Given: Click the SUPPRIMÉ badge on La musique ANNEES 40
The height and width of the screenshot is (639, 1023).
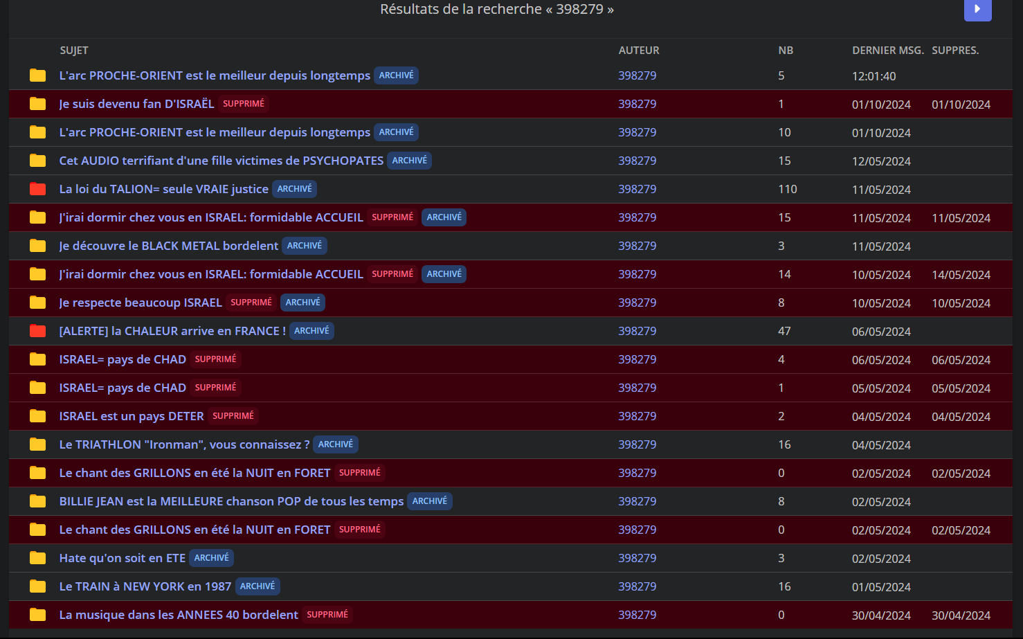Looking at the screenshot, I should 327,615.
